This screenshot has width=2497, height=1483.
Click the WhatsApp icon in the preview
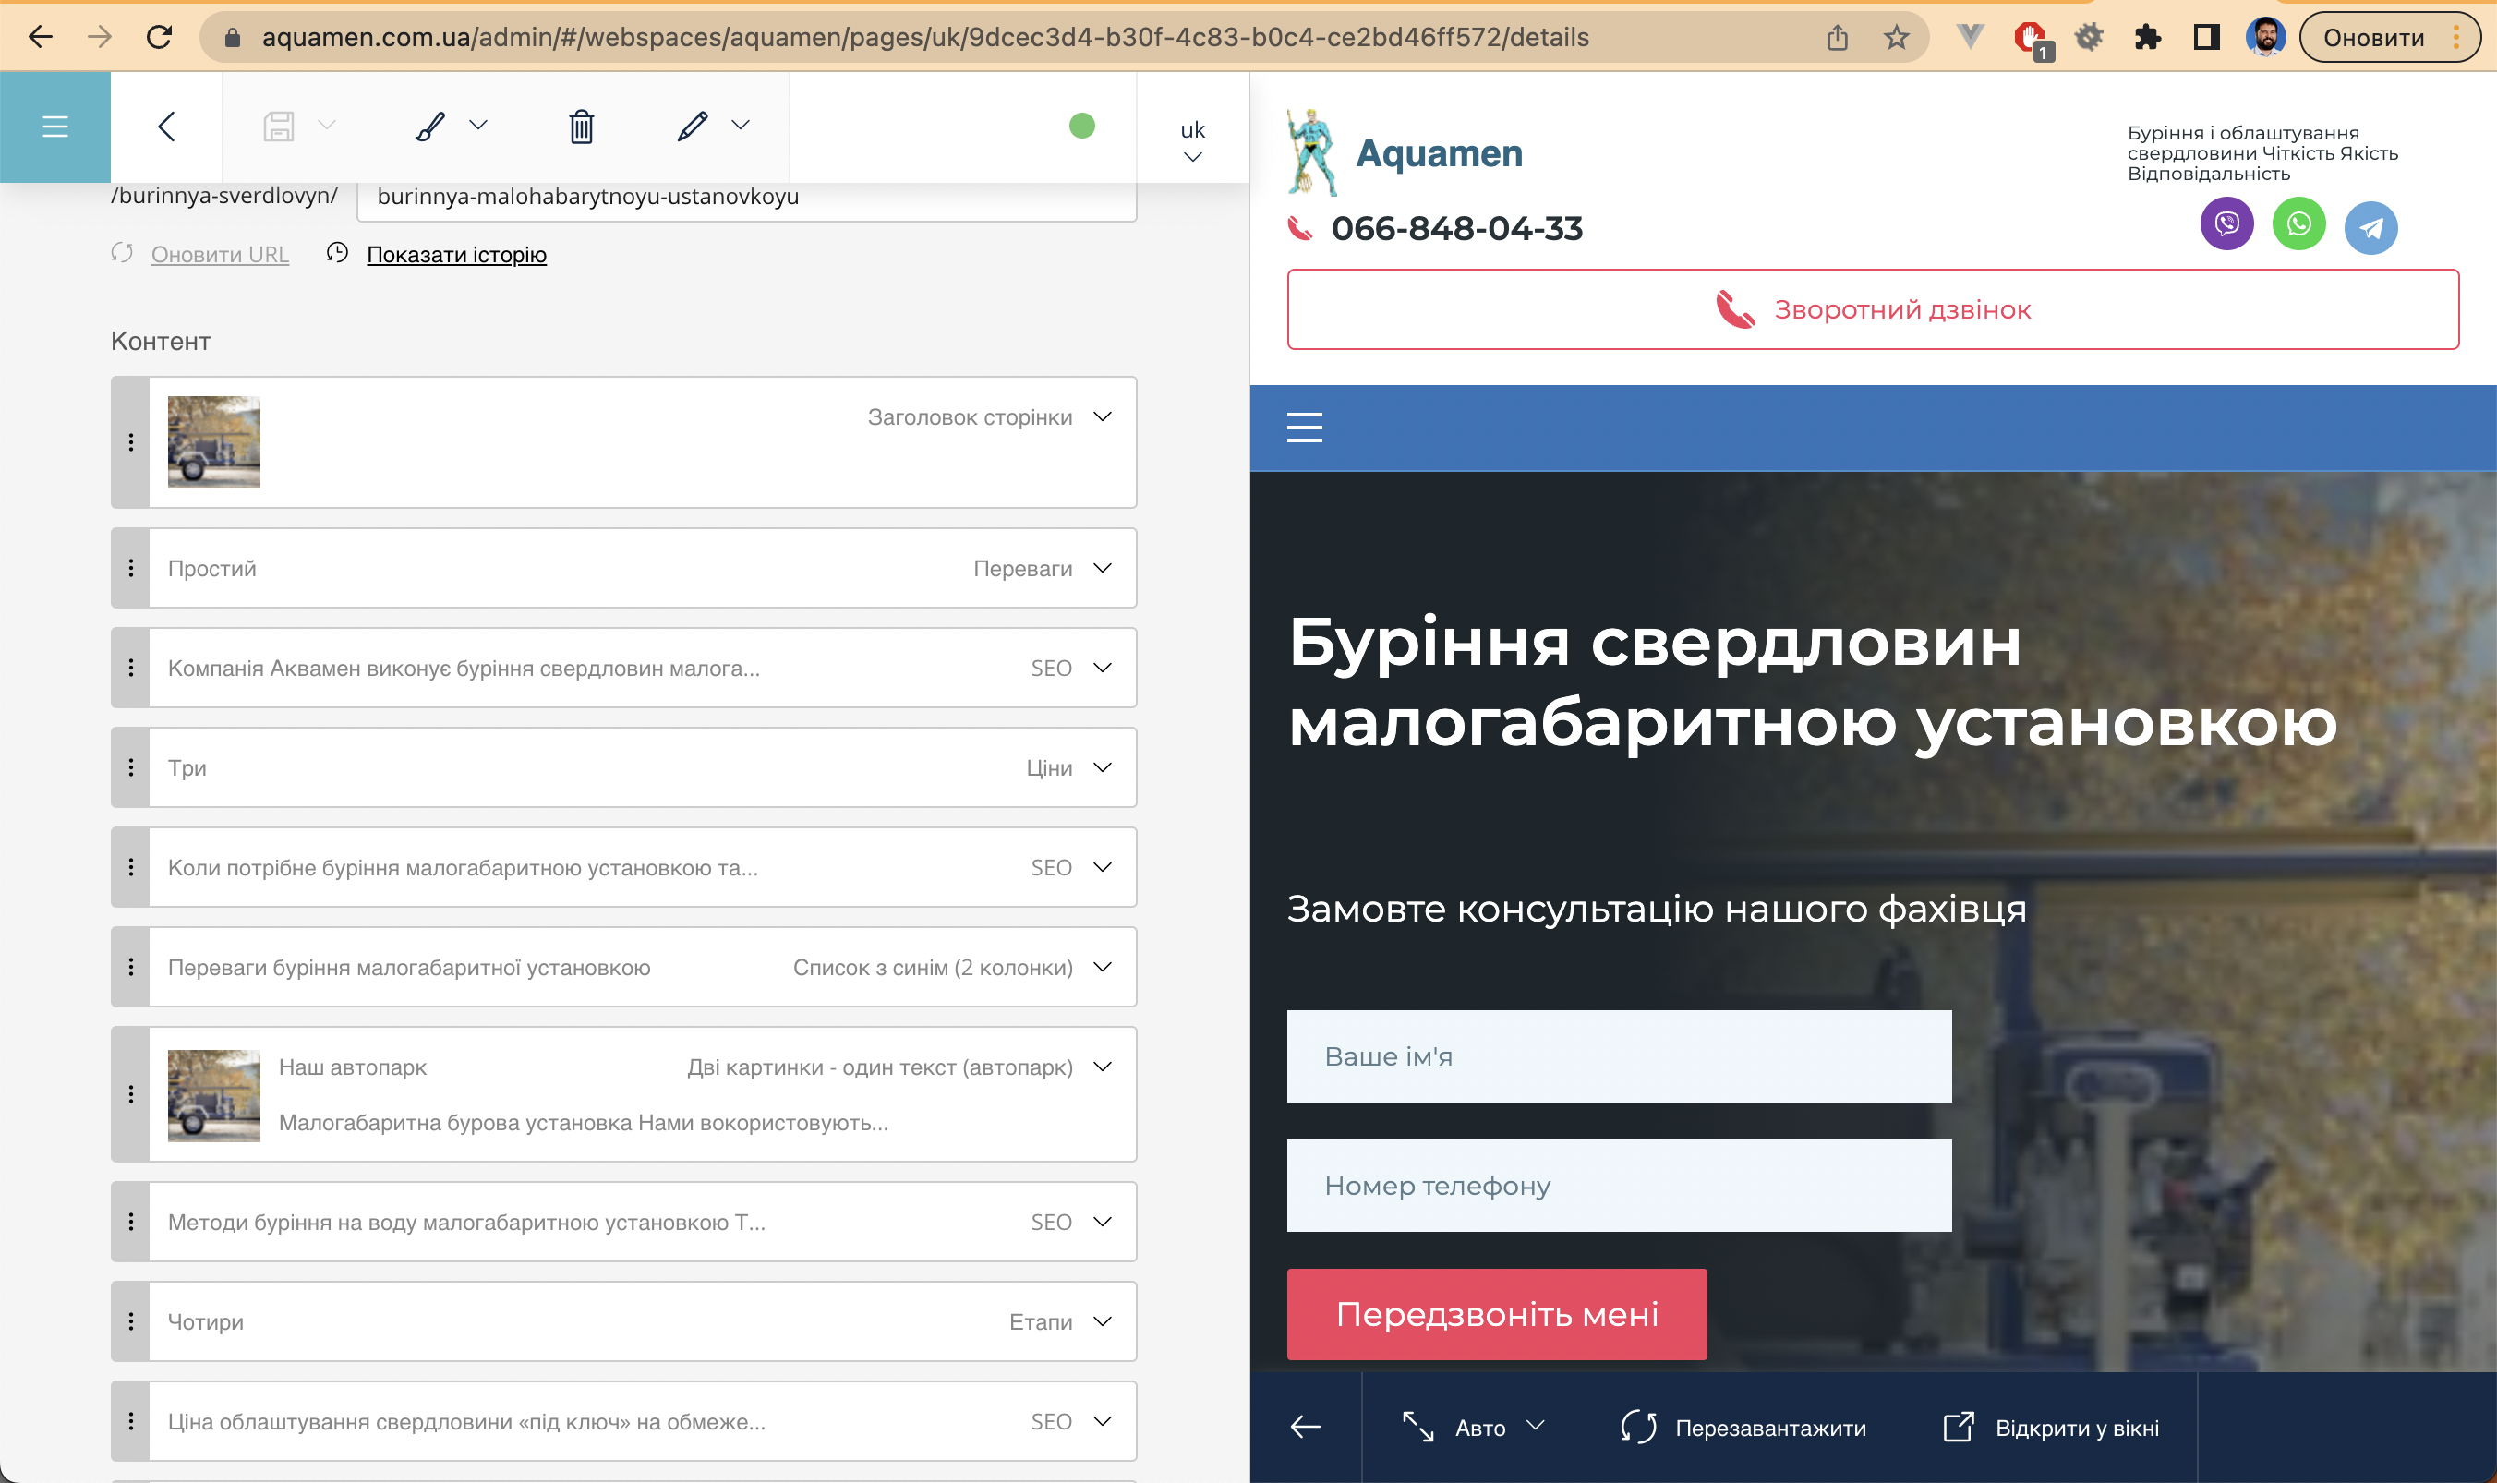(x=2298, y=224)
